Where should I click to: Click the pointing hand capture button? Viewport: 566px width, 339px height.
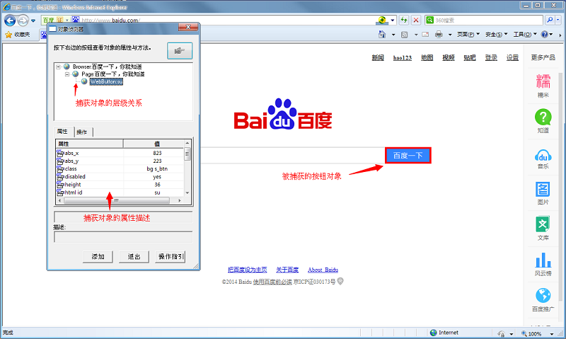180,51
